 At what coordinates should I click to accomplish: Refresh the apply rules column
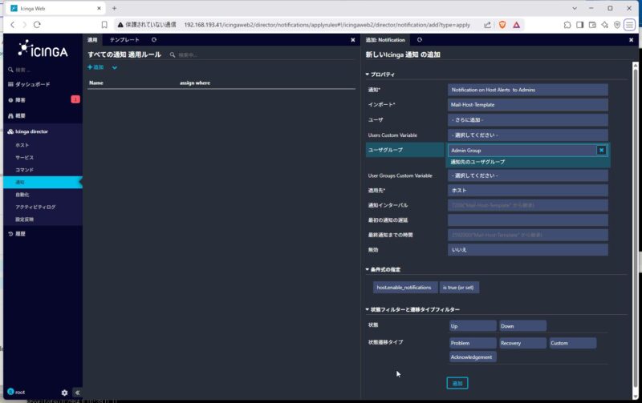click(x=154, y=39)
